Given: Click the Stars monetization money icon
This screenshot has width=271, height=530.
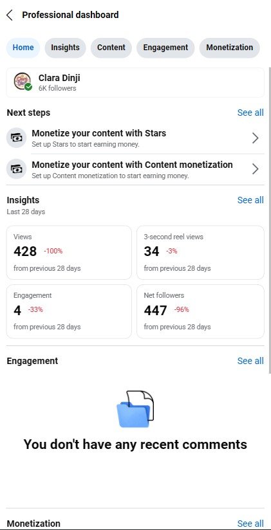Looking at the screenshot, I should [16, 138].
